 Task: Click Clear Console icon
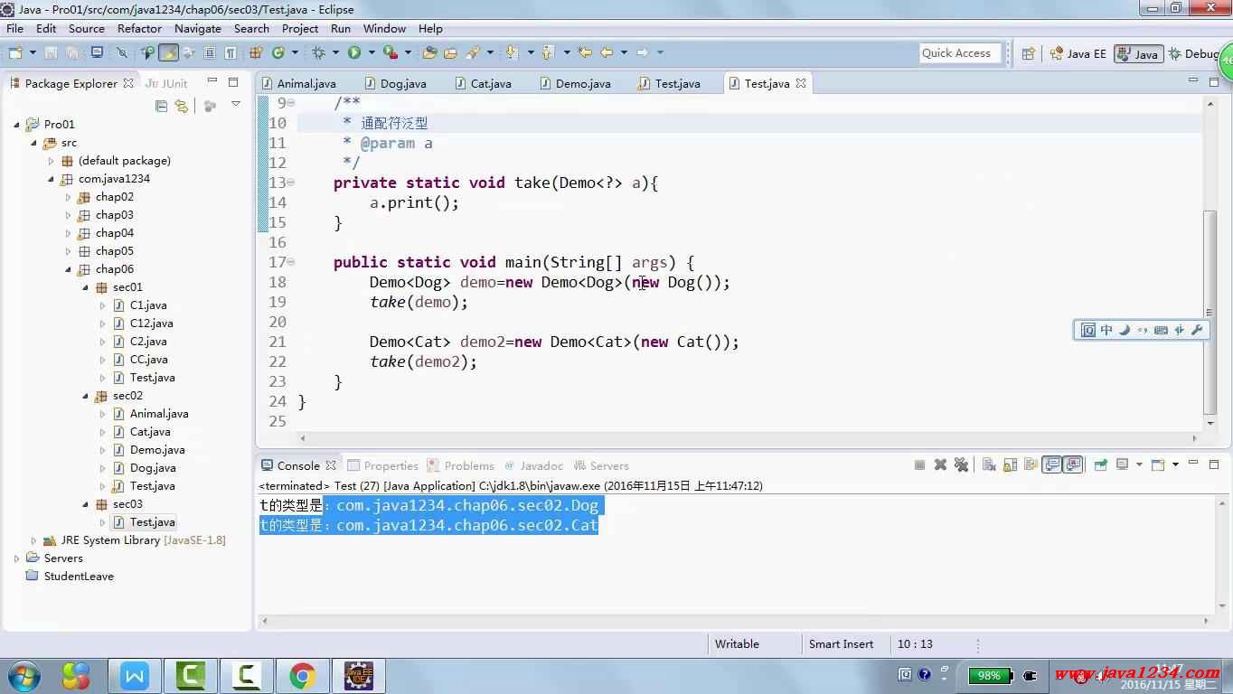click(x=989, y=464)
